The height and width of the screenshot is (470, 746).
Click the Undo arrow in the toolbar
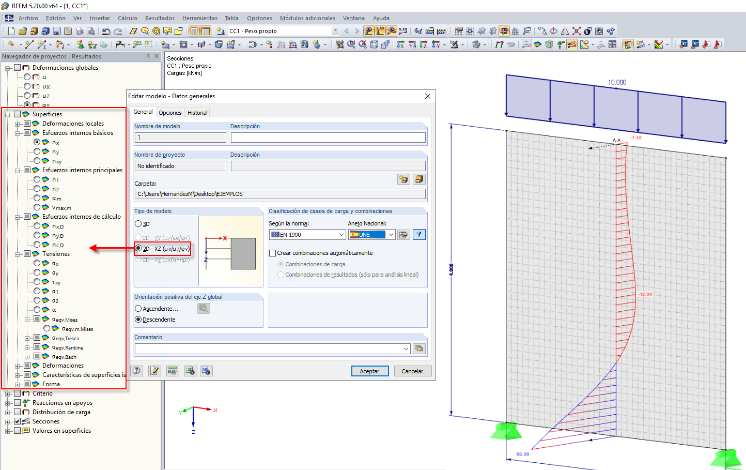point(106,31)
